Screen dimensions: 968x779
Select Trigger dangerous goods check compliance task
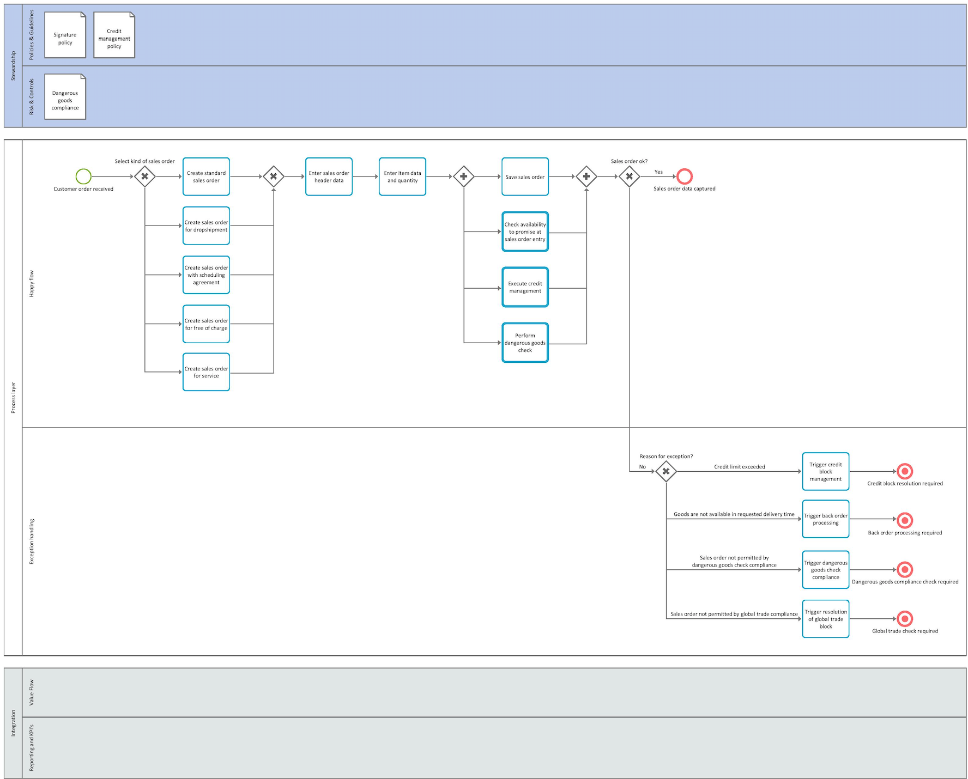pos(826,570)
